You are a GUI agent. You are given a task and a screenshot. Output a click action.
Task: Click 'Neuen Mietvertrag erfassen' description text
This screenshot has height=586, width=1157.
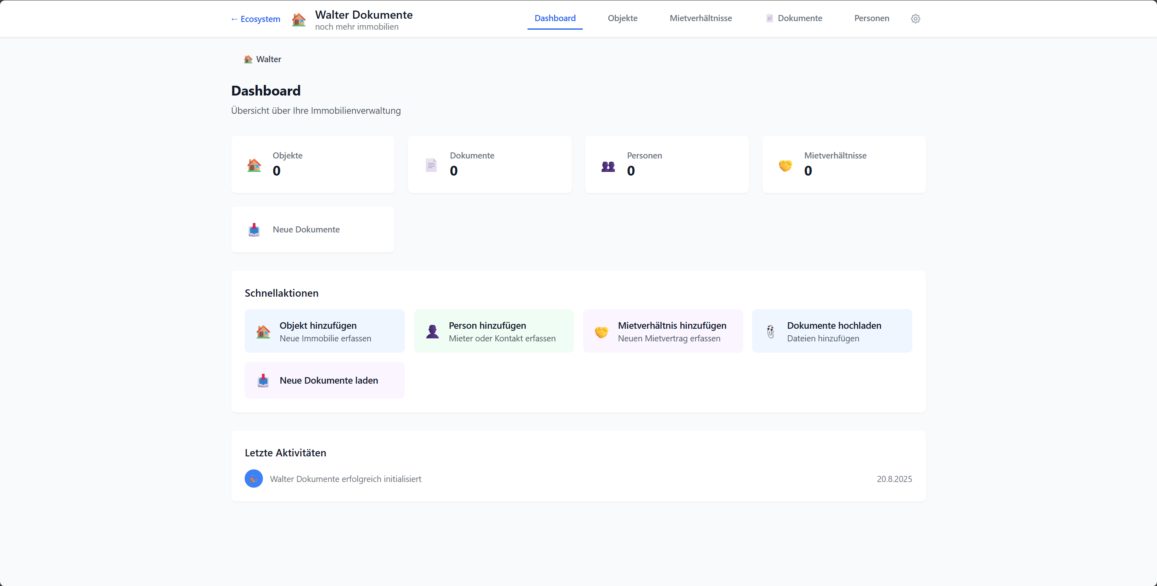(x=669, y=339)
